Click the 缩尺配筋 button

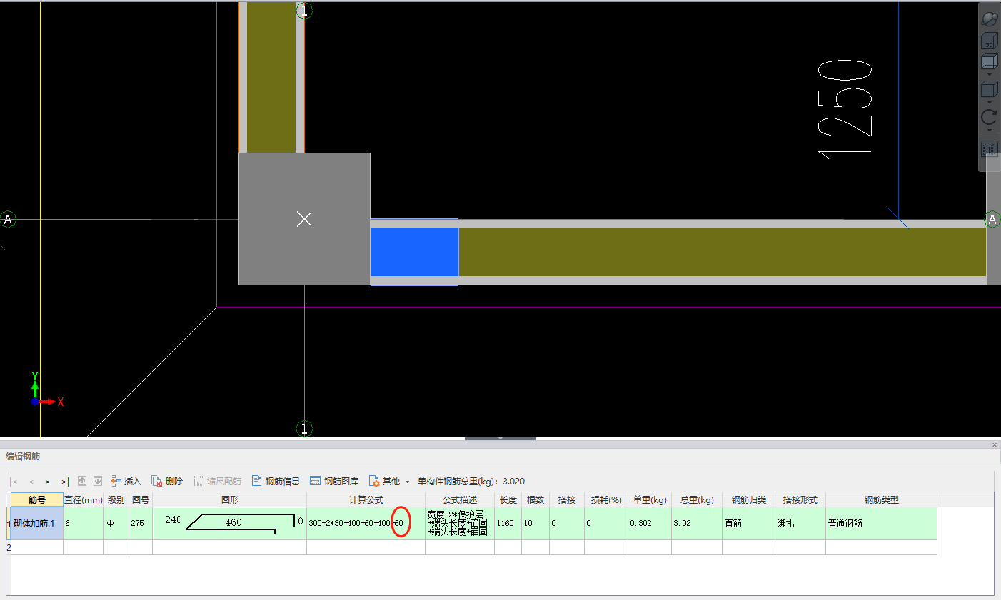tap(217, 481)
